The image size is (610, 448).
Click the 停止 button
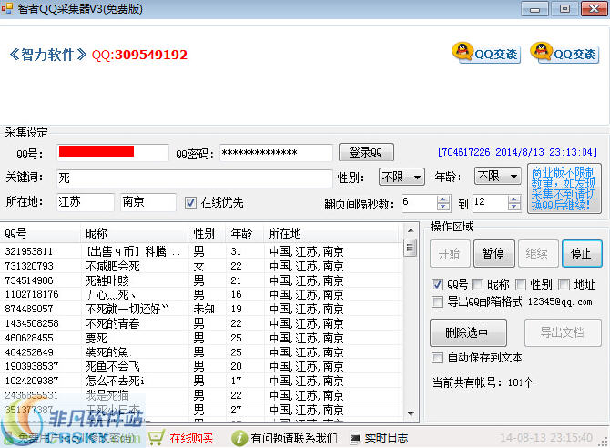582,253
